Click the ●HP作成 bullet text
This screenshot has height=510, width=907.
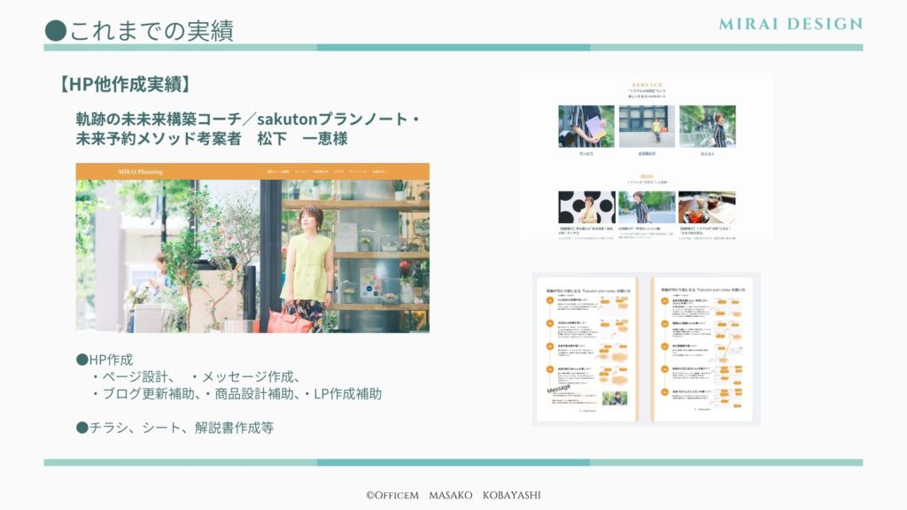tap(105, 359)
